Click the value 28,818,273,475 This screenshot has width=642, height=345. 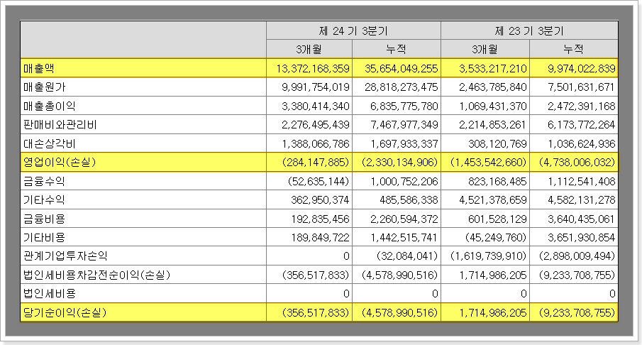pyautogui.click(x=402, y=87)
